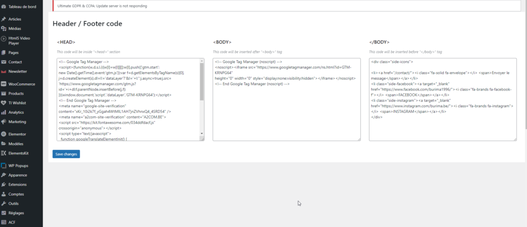Click the Médias icon in sidebar
This screenshot has width=527, height=227.
(x=4, y=29)
